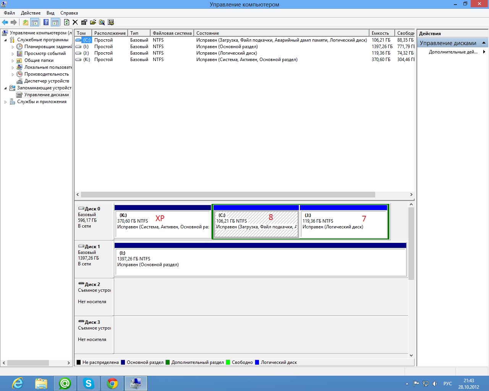Open File Explorer from the taskbar
Screen dimensions: 489x391
tap(41, 383)
